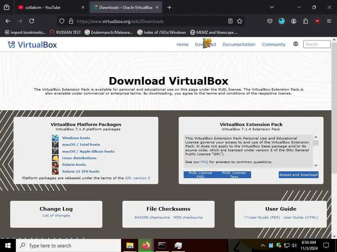The height and width of the screenshot is (252, 337).
Task: Click the PUEL License Text button
Action: pos(234,175)
